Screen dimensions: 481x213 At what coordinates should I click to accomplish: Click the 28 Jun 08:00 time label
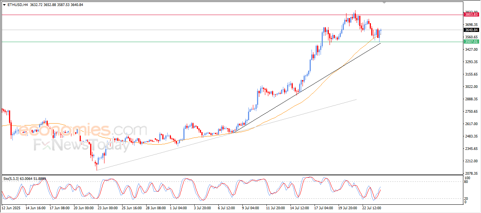156,207
